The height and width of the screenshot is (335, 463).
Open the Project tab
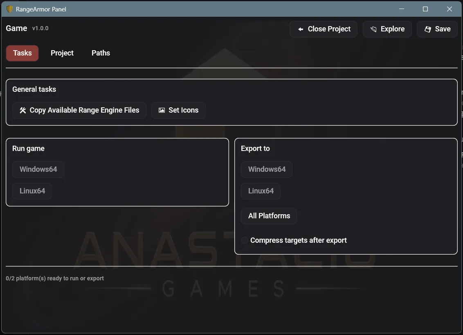(62, 53)
